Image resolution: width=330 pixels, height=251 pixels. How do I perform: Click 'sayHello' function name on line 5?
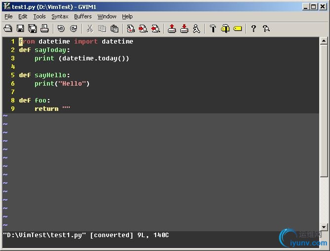pos(50,75)
